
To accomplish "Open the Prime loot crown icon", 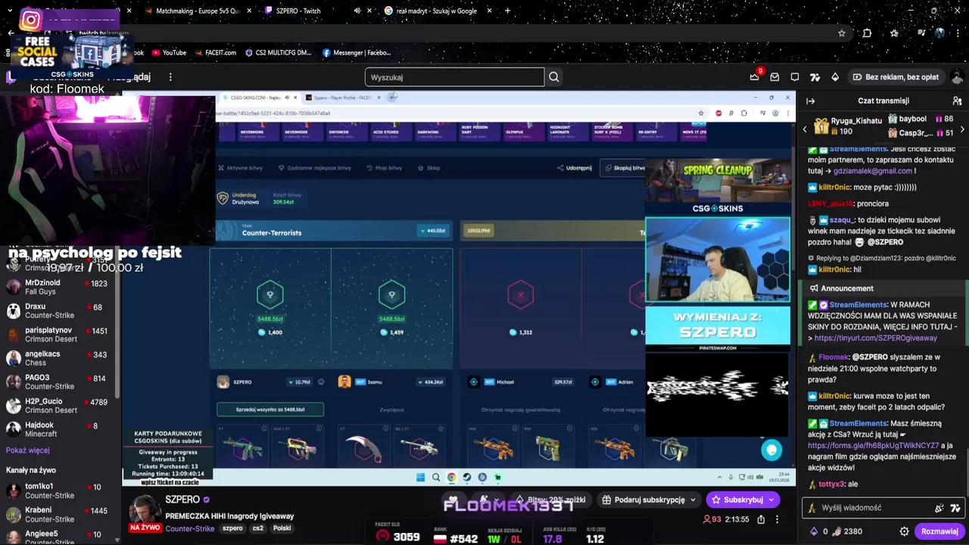I will coord(754,77).
